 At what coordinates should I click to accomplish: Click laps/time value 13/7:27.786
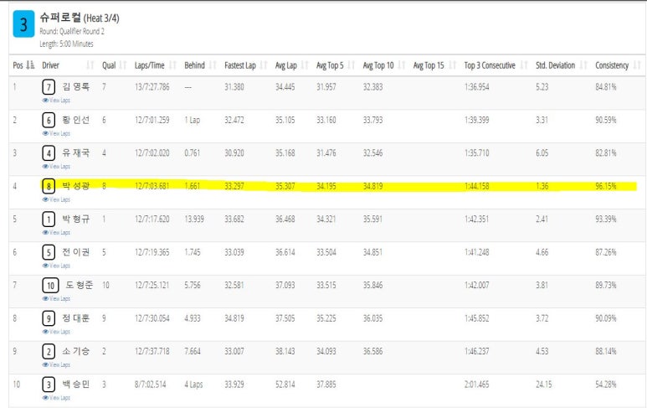coord(151,87)
